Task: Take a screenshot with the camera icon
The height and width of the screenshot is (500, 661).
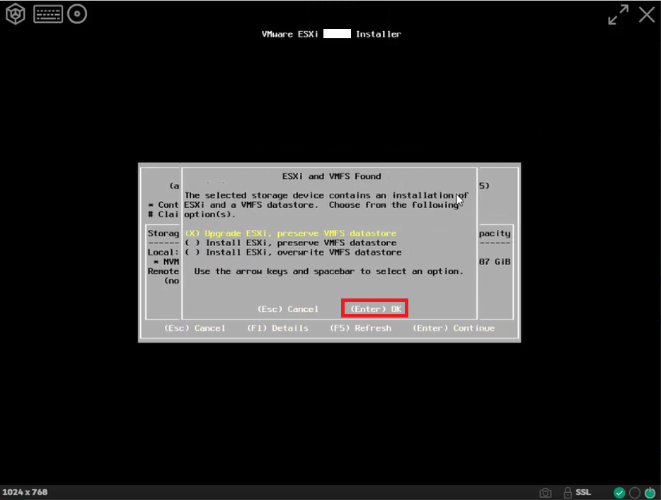Action: (545, 492)
